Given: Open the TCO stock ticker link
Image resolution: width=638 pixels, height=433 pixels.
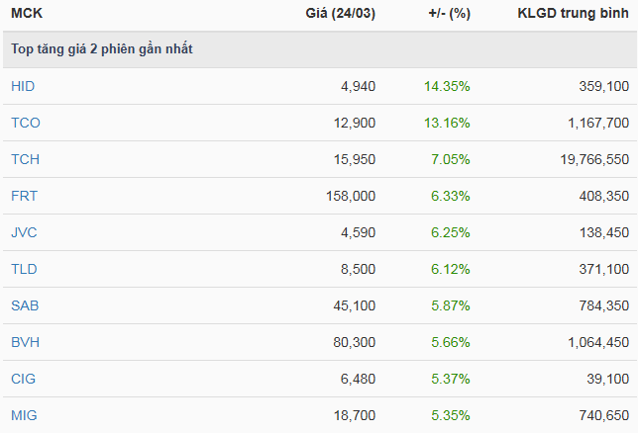Looking at the screenshot, I should (25, 123).
